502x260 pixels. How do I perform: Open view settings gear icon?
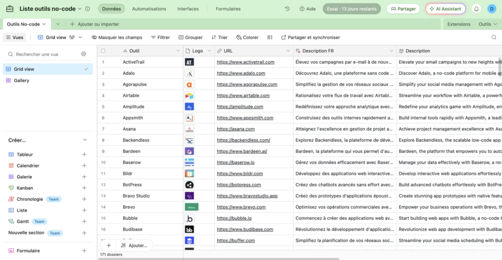[x=83, y=54]
